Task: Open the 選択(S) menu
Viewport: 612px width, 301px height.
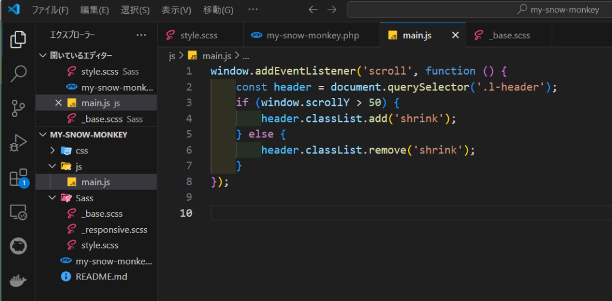Action: click(135, 10)
